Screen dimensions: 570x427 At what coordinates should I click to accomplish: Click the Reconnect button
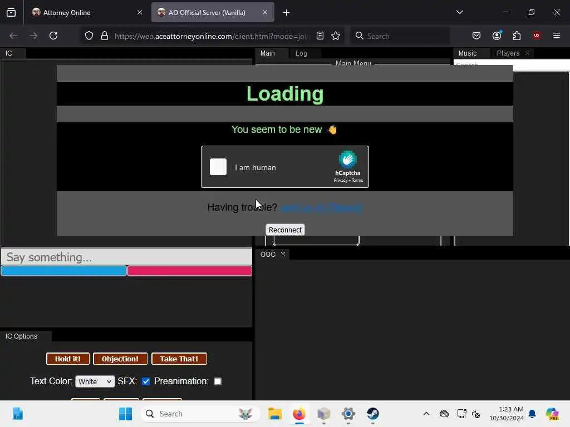click(285, 230)
